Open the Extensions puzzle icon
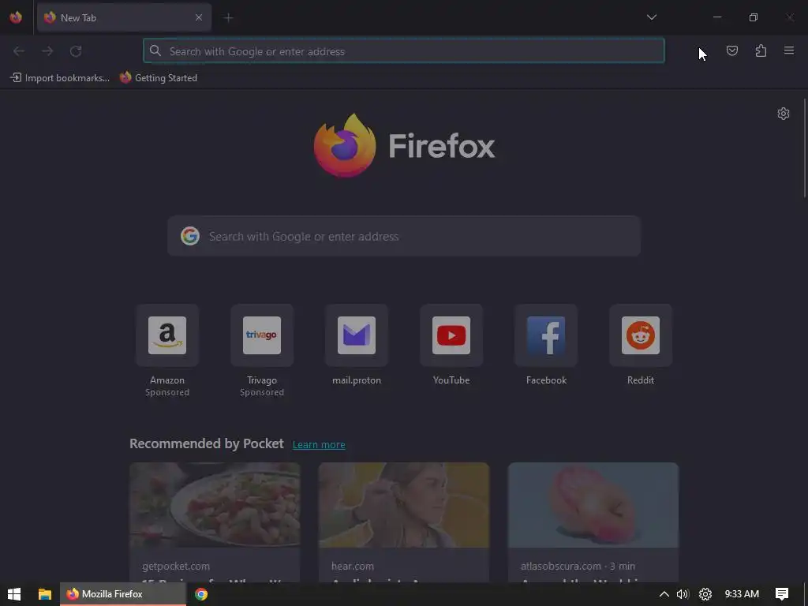 click(761, 50)
